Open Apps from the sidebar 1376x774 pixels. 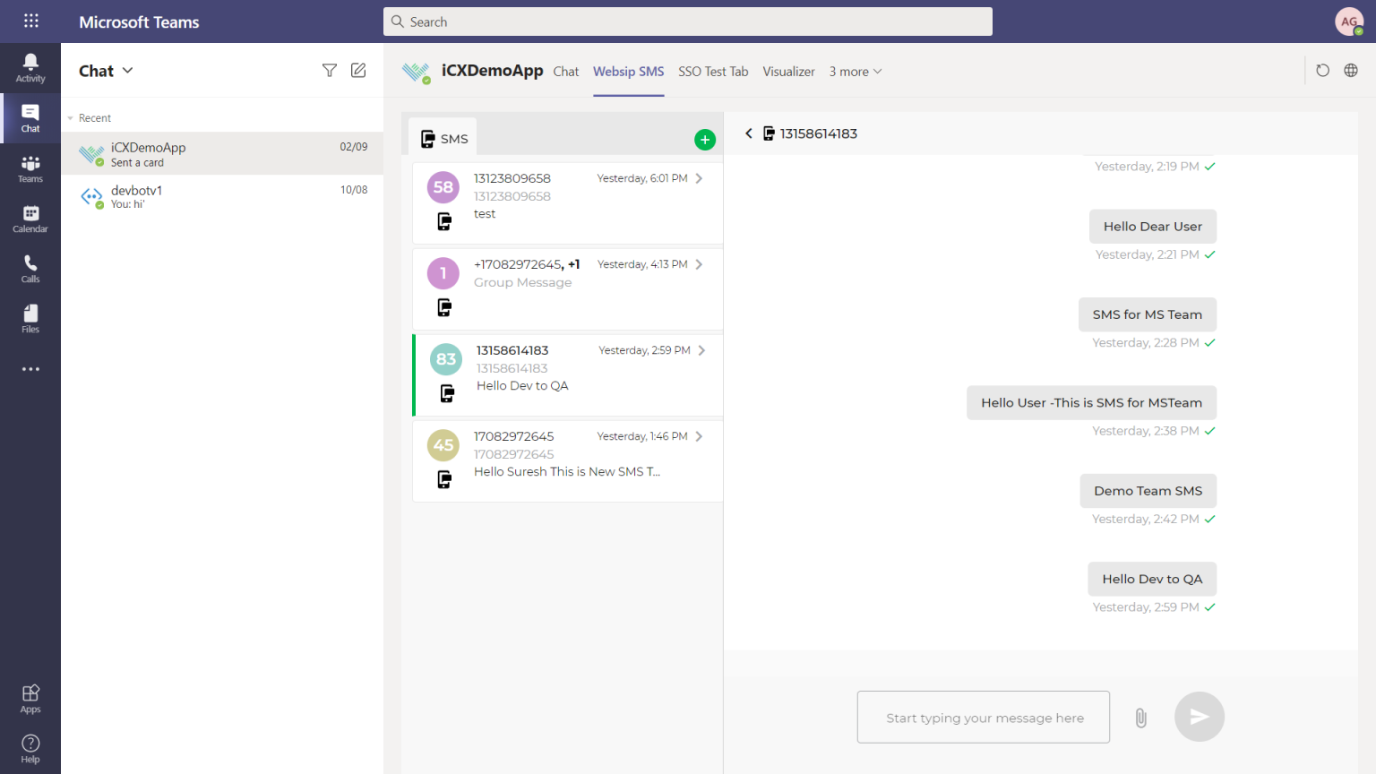click(x=30, y=697)
